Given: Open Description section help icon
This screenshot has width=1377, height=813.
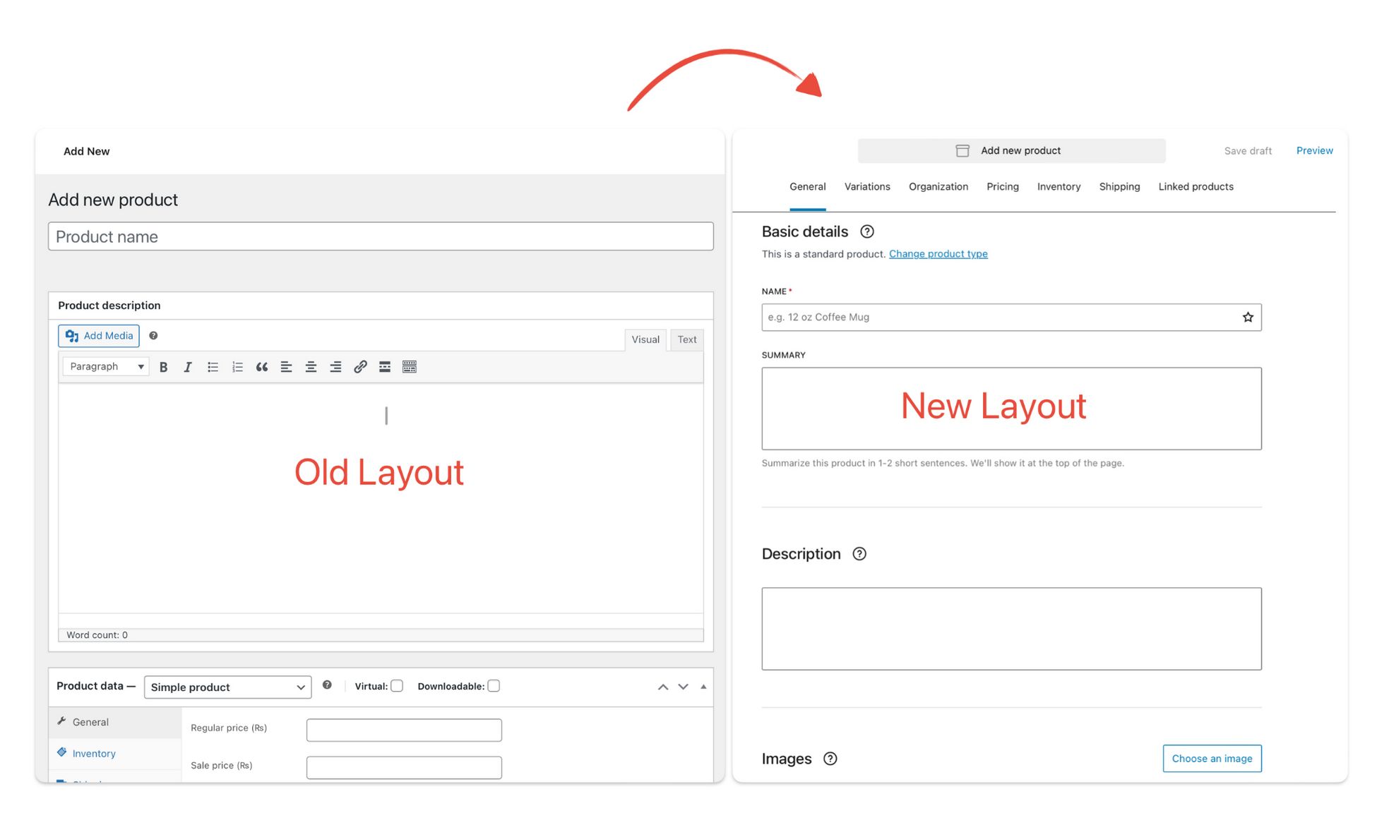Looking at the screenshot, I should (x=859, y=554).
